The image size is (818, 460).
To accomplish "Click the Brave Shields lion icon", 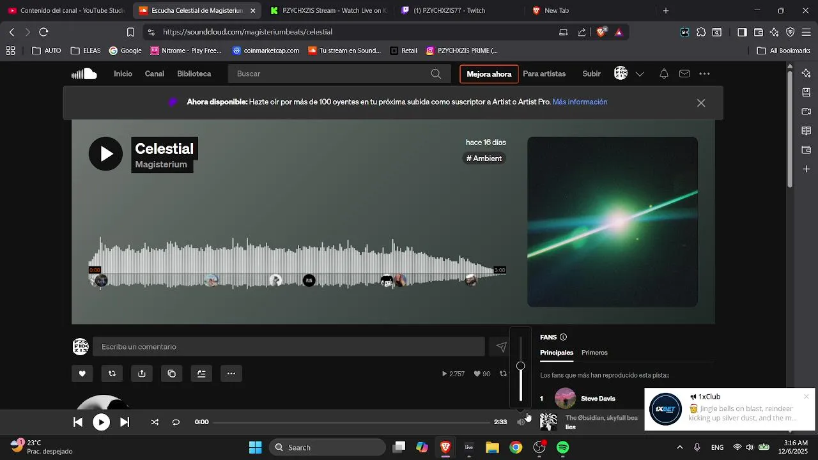I will pos(601,32).
